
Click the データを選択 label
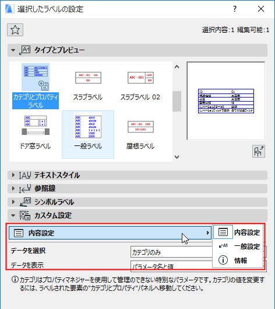[28, 251]
